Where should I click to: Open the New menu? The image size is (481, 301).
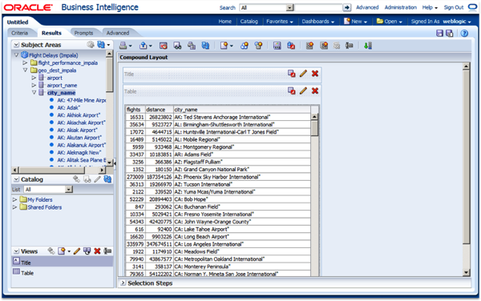[x=355, y=22]
